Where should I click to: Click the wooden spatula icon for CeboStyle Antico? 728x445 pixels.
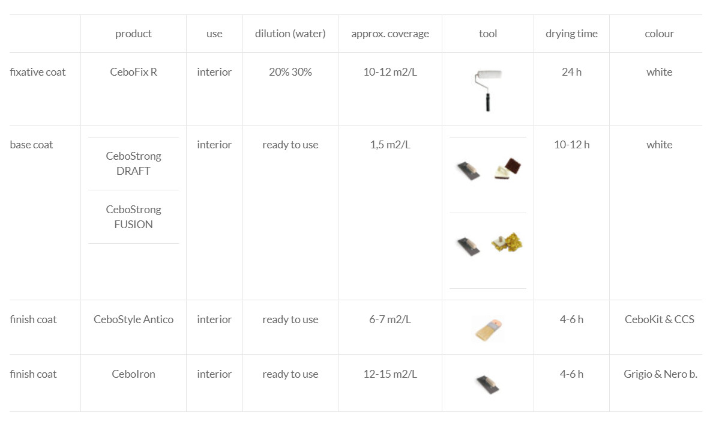coord(489,329)
